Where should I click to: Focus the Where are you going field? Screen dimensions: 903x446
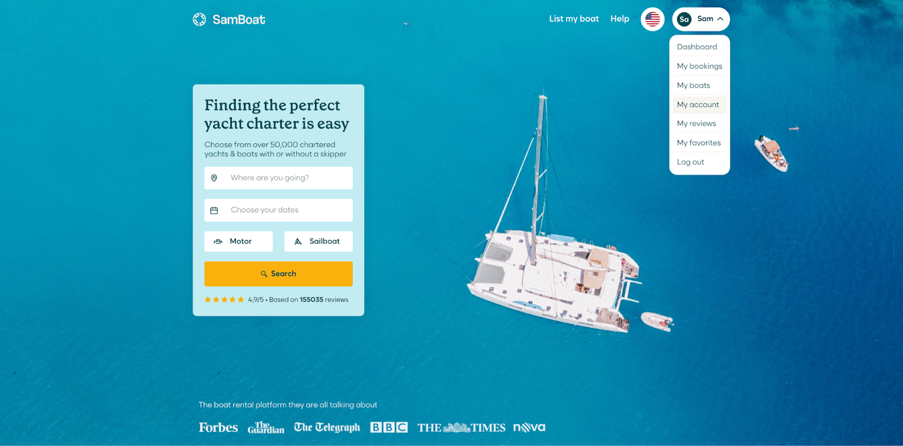[278, 178]
